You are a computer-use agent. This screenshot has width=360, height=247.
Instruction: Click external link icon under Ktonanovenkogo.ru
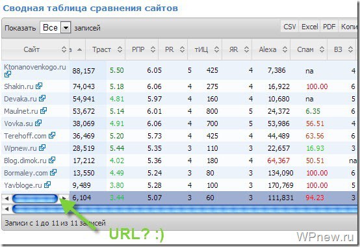[x=8, y=74]
